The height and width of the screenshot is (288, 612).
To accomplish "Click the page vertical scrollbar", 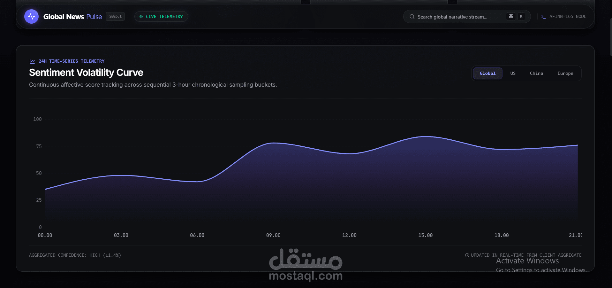I will [611, 37].
